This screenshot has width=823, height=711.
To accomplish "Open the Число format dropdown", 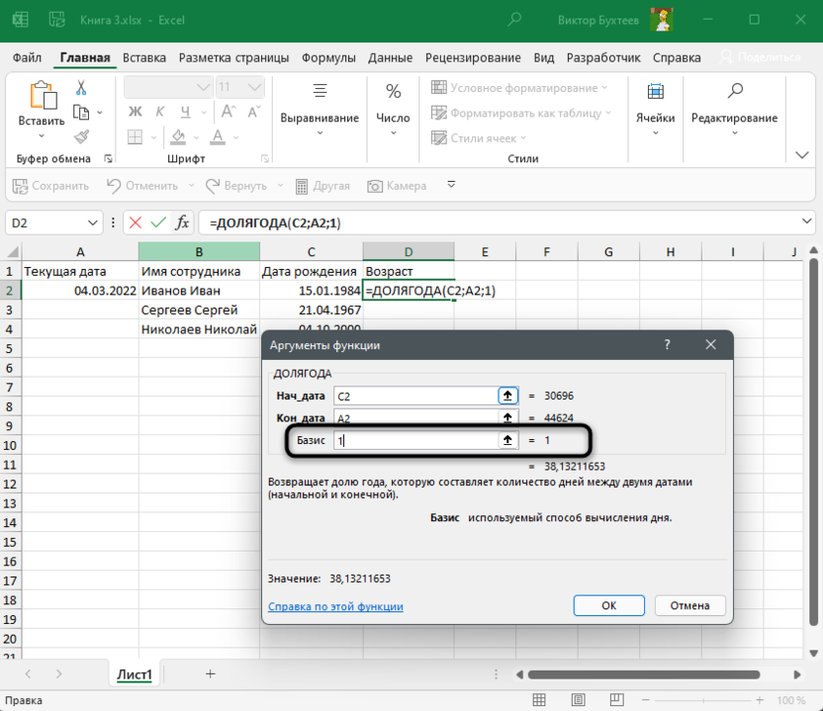I will tap(393, 118).
